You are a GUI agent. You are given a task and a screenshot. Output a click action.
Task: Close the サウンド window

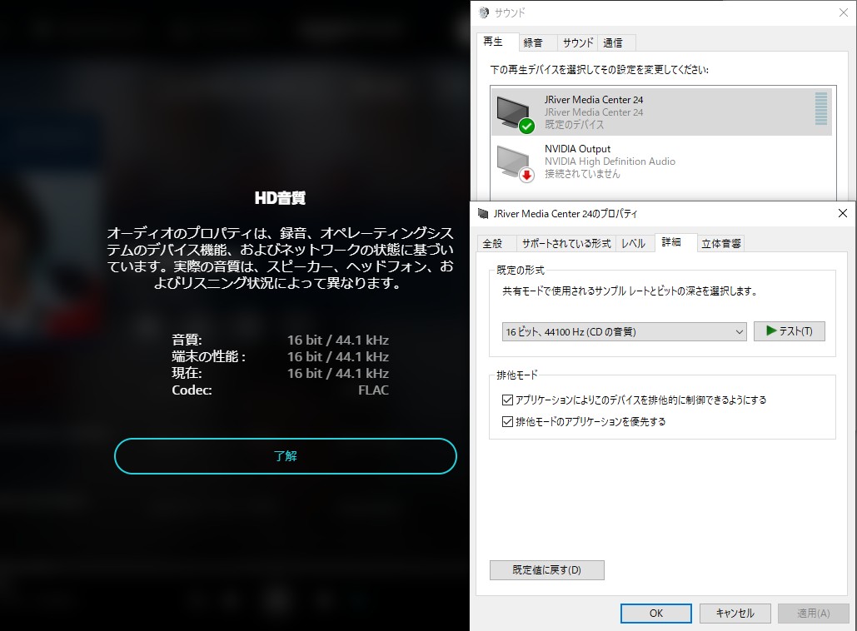point(844,12)
